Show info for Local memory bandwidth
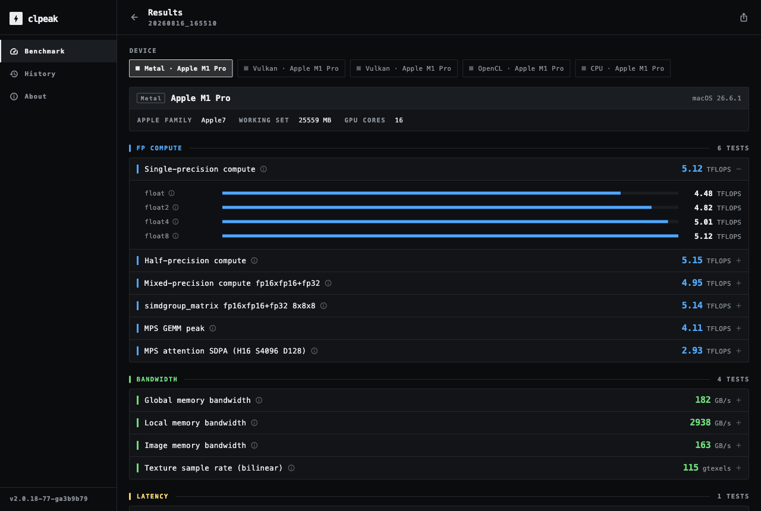Viewport: 761px width, 511px height. click(254, 423)
